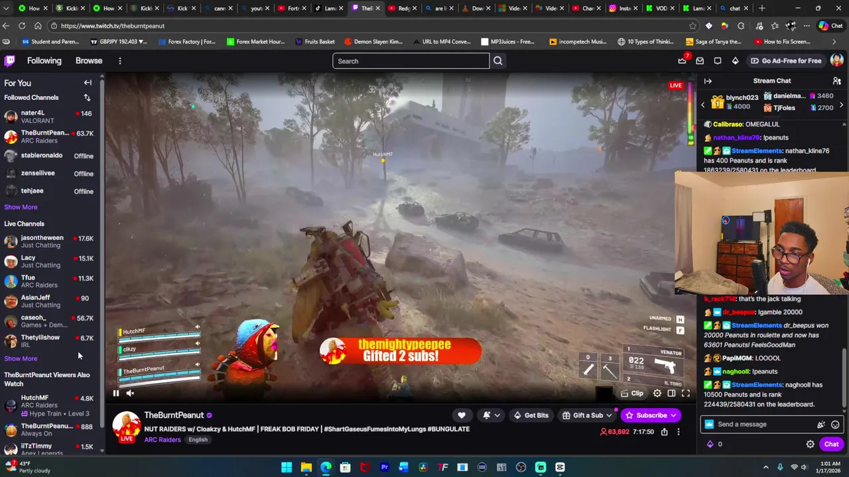Viewport: 849px width, 477px height.
Task: Open Premiere Pro from taskbar
Action: pos(384,468)
